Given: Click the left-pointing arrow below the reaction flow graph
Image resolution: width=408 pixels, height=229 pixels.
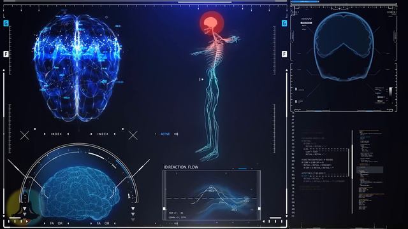Looking at the screenshot, I should coord(263,221).
